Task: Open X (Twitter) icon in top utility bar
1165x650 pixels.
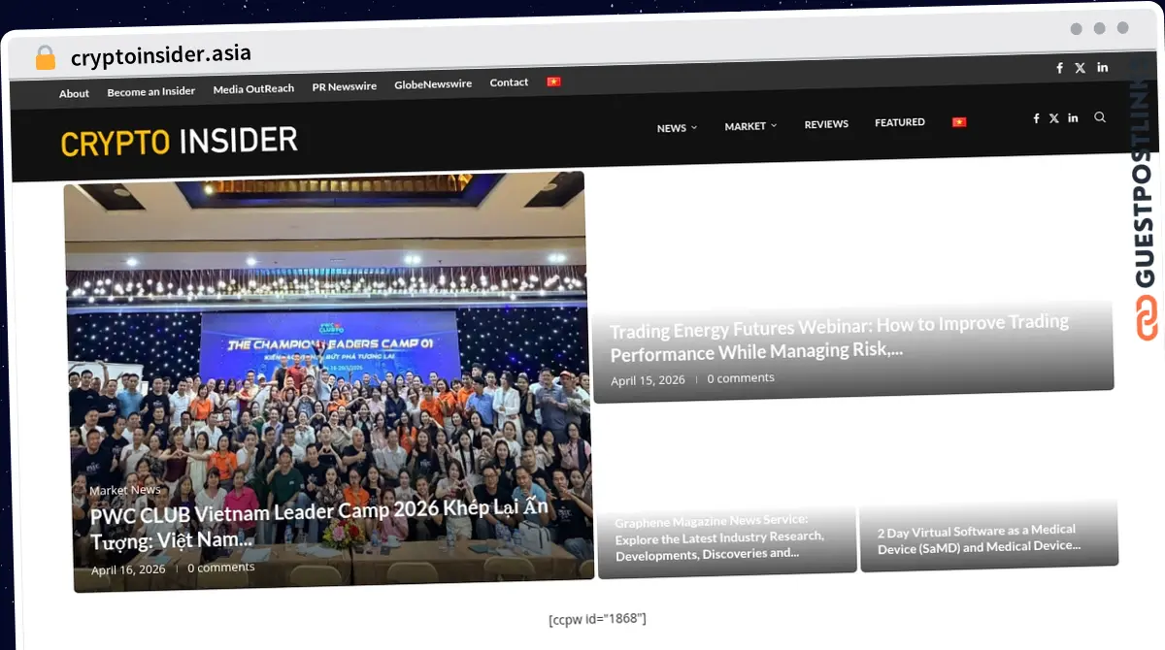Action: (1081, 68)
